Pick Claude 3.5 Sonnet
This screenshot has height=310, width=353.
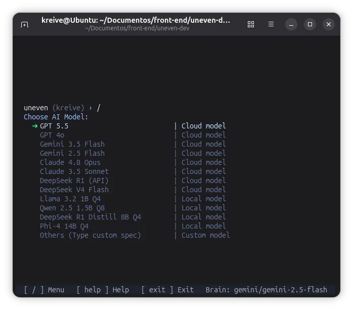pos(74,171)
